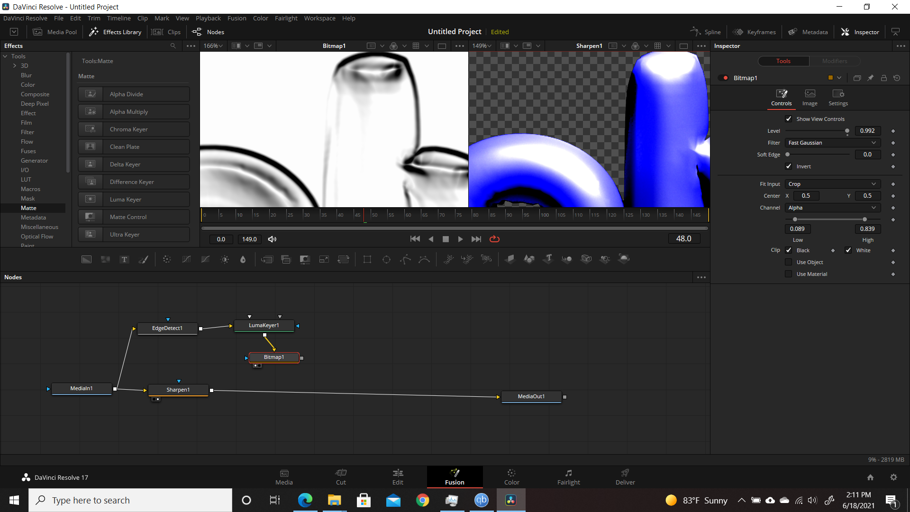Image resolution: width=910 pixels, height=512 pixels.
Task: Open the Workspace menu
Action: [319, 18]
